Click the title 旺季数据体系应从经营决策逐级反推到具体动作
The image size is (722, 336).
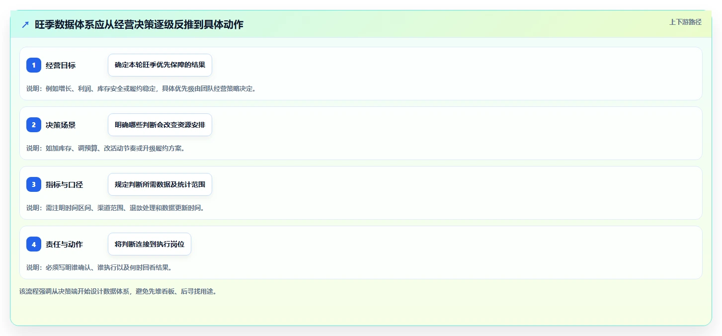pos(139,24)
